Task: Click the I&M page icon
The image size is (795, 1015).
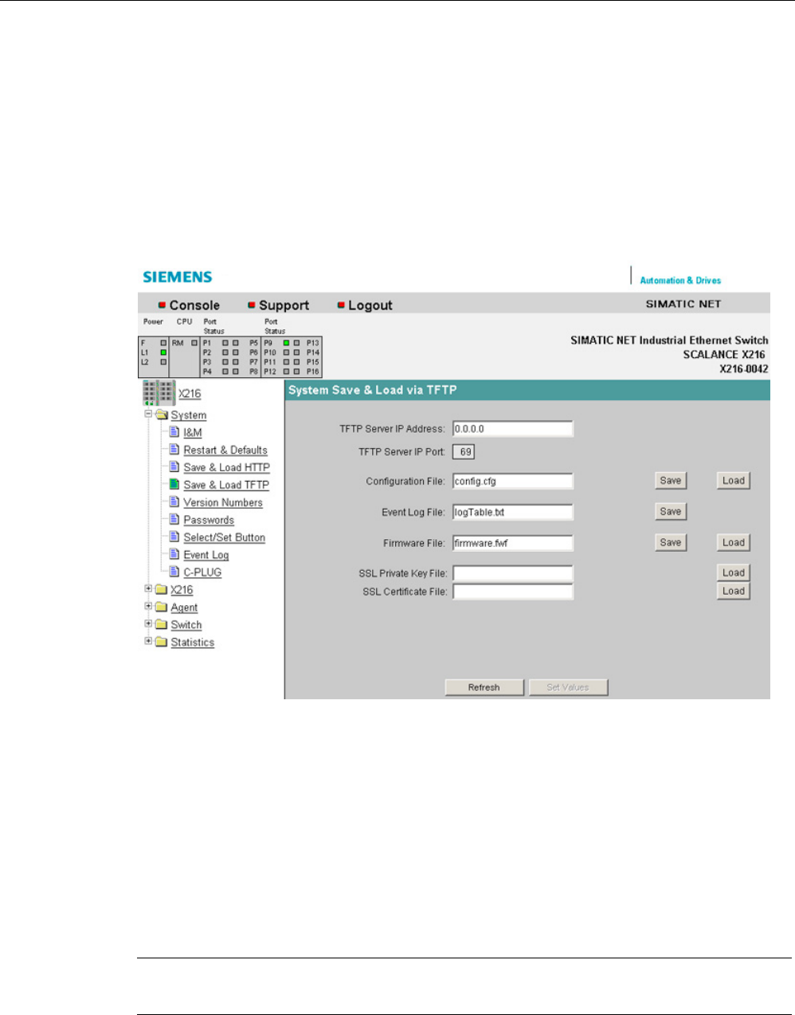Action: pyautogui.click(x=174, y=431)
